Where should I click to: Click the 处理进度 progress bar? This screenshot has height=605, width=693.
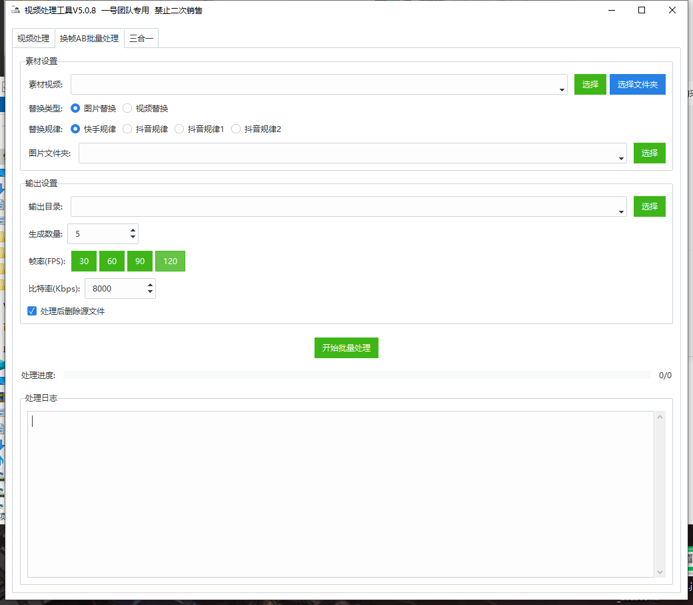[356, 376]
